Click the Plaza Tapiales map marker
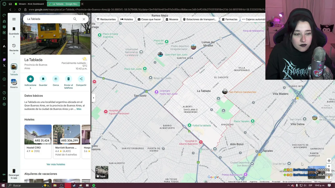 click(253, 121)
